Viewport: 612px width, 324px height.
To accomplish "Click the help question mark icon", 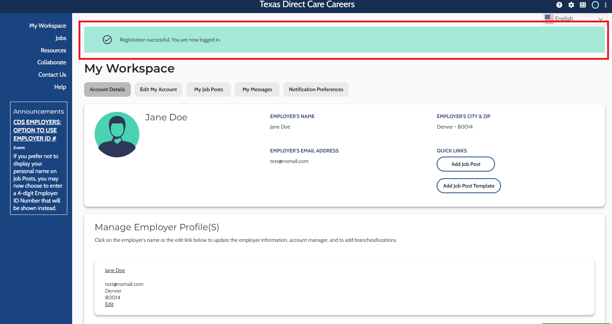I will (x=559, y=5).
